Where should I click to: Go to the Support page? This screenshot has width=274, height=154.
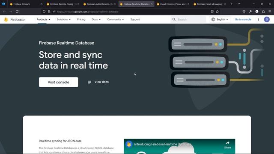(x=135, y=19)
